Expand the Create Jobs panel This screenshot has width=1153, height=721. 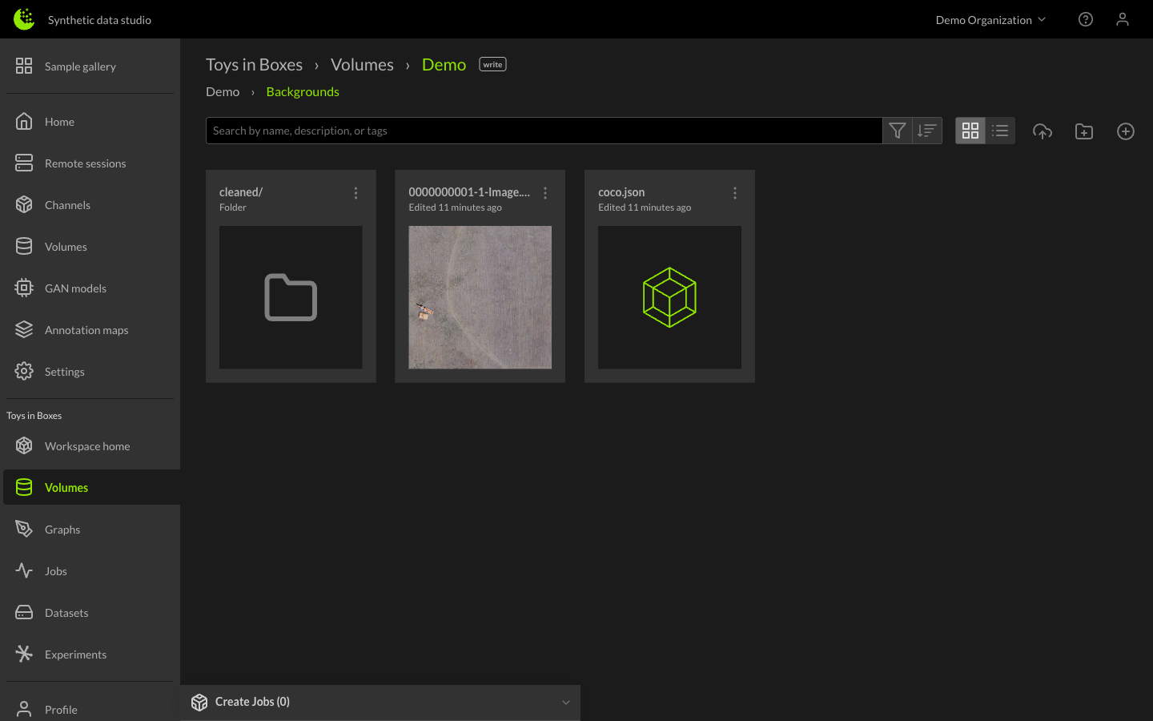click(565, 702)
